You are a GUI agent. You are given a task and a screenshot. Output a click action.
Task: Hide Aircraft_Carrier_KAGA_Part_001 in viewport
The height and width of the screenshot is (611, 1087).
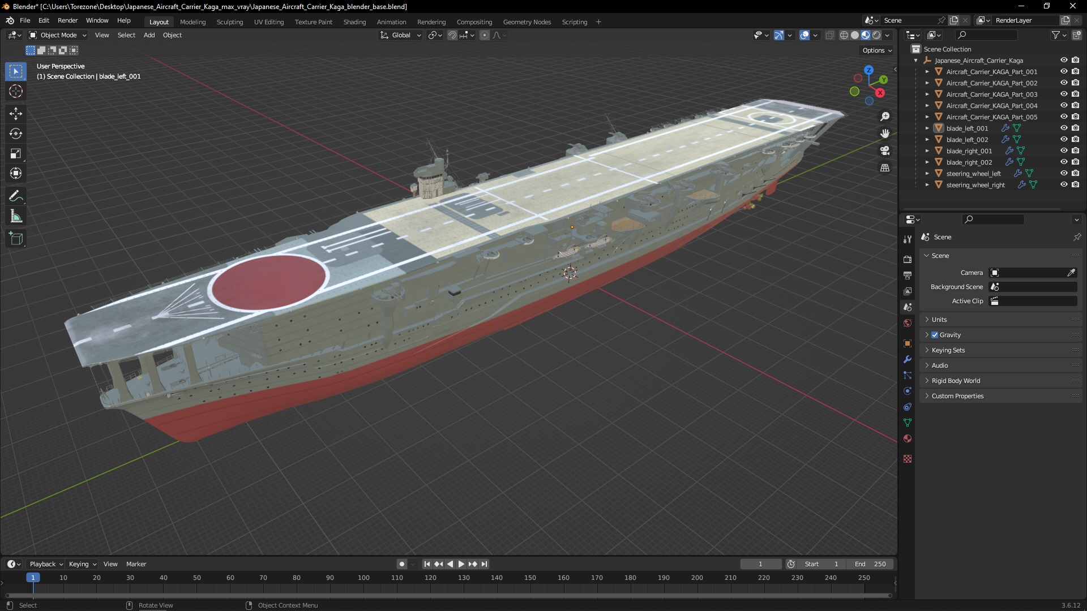click(1064, 71)
